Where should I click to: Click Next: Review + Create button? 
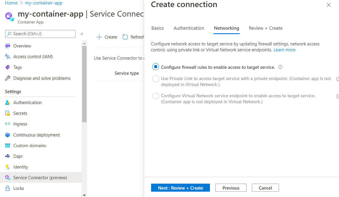pyautogui.click(x=180, y=188)
